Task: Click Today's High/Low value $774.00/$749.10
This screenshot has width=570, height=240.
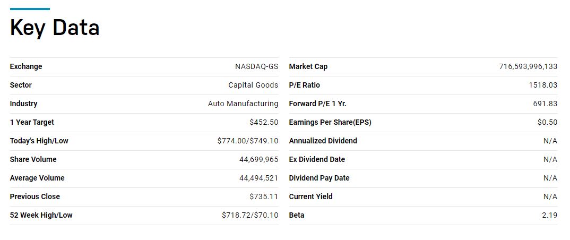Action: [247, 141]
